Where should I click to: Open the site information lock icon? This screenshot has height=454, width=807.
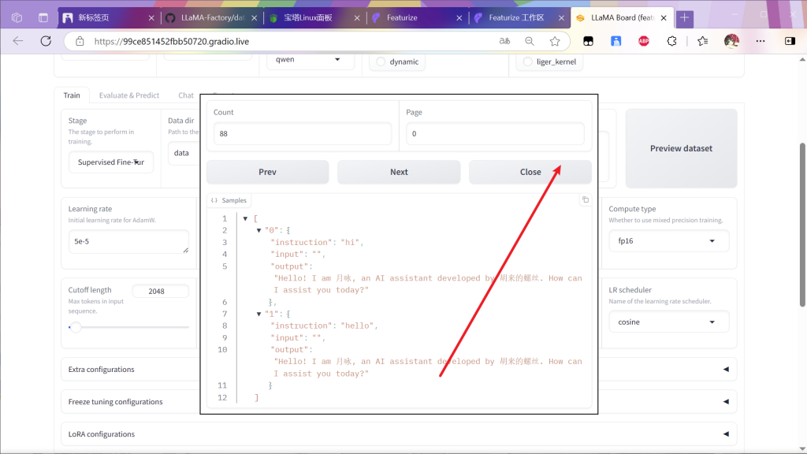click(80, 41)
